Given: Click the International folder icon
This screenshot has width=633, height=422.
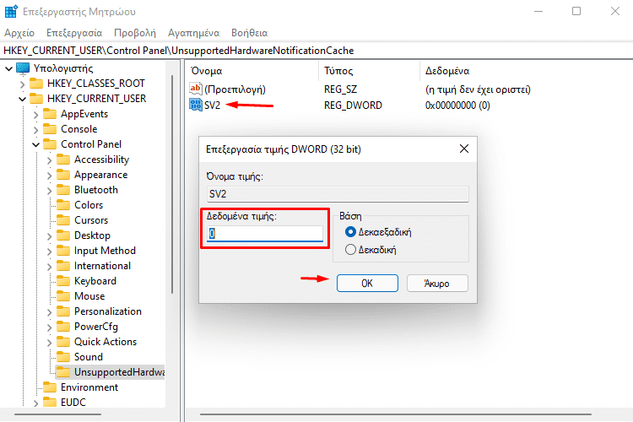Looking at the screenshot, I should coord(63,266).
